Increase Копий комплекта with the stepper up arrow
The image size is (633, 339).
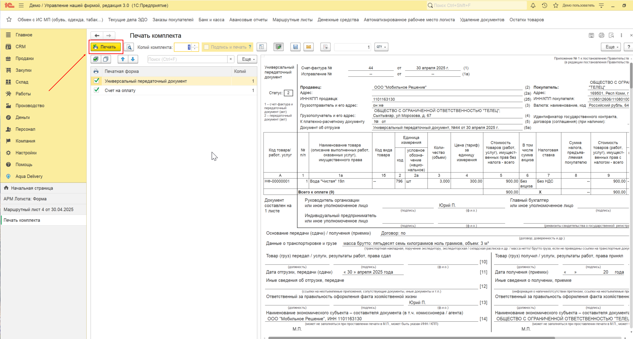[x=195, y=45]
